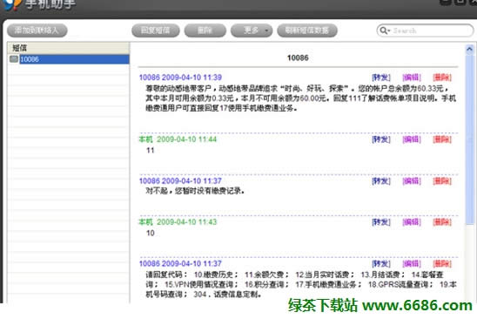This screenshot has height=319, width=477.
Task: Edit the 11:39 message from 10086
Action: pos(412,78)
